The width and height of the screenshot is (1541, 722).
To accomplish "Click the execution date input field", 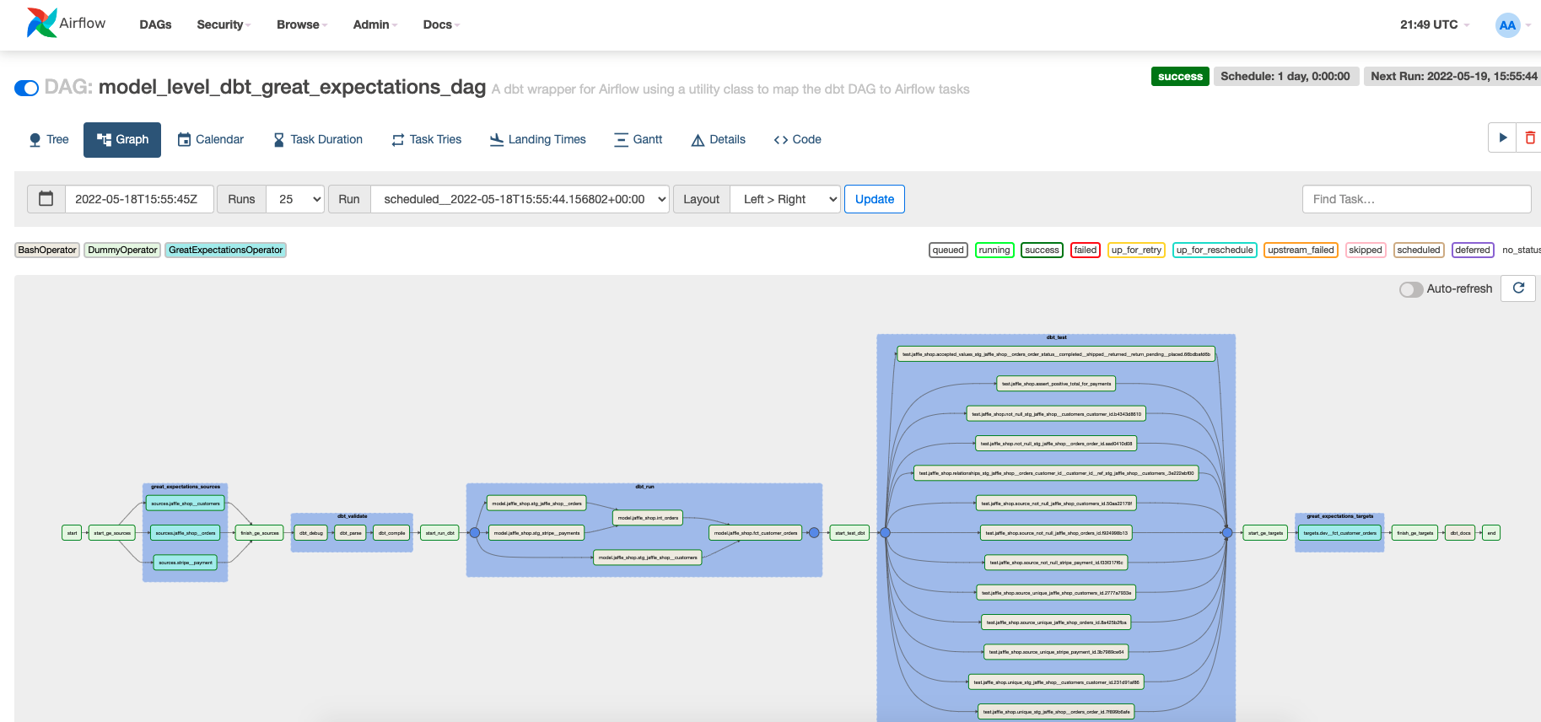I will [x=139, y=199].
